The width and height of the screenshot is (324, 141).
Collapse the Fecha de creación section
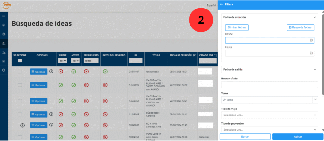pyautogui.click(x=314, y=17)
